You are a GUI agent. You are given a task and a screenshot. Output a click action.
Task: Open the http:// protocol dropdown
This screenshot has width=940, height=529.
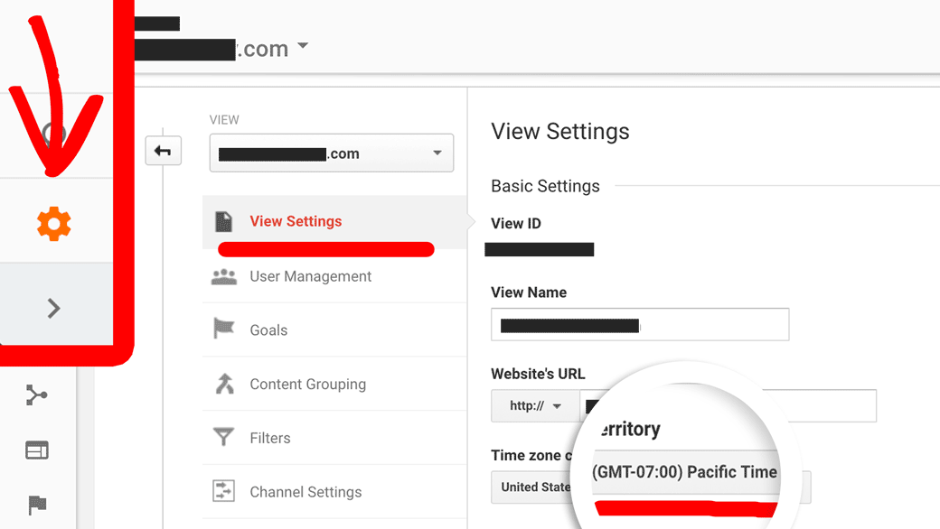coord(535,405)
